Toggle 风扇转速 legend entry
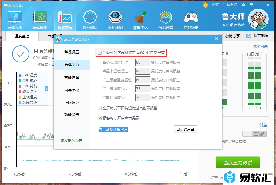276x185 pixels. pos(28,103)
